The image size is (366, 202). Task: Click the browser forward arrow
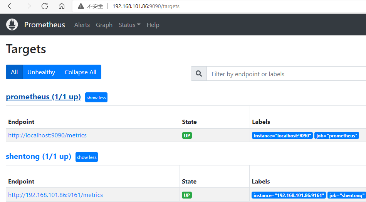pos(28,6)
